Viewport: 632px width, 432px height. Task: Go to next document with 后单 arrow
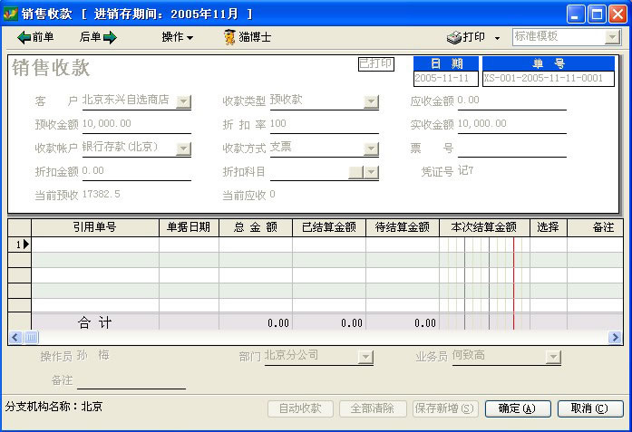(x=98, y=37)
